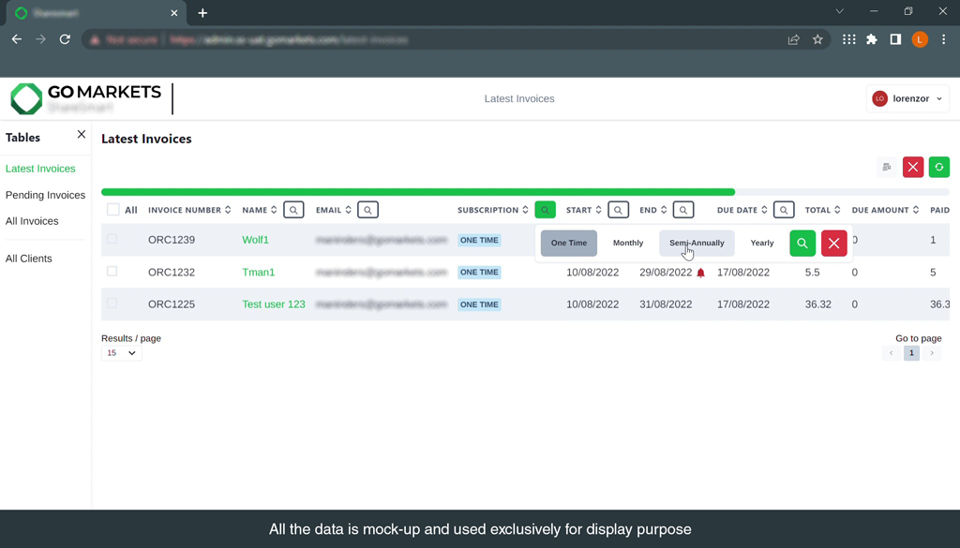Select the Semi-Annually filter option
Screen dimensions: 960x548
697,243
